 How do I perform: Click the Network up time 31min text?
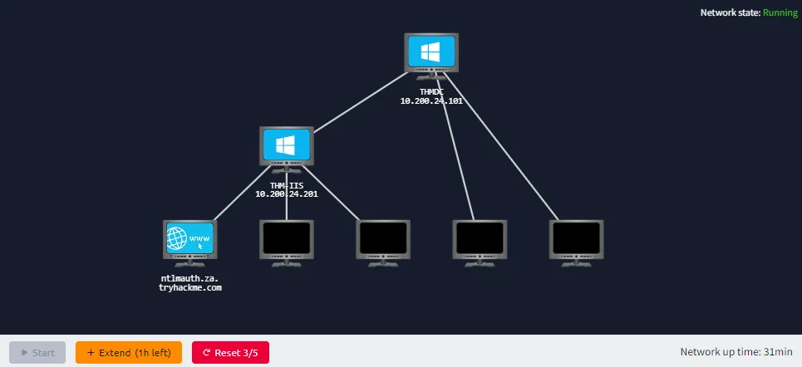736,352
